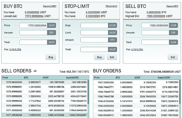182x118 pixels.
Task: Click the Buy button in Stop-Limit panel
Action: (99, 57)
